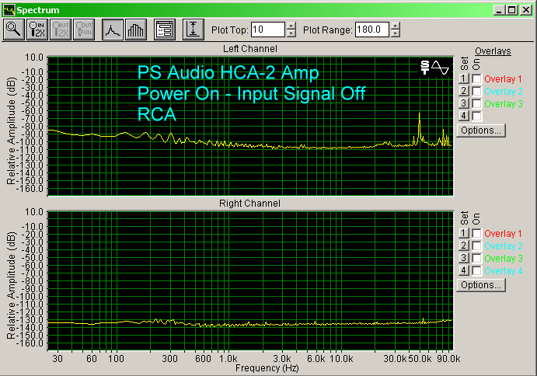The height and width of the screenshot is (376, 537).
Task: Enable Overlay 2 on the right channel
Action: point(476,245)
